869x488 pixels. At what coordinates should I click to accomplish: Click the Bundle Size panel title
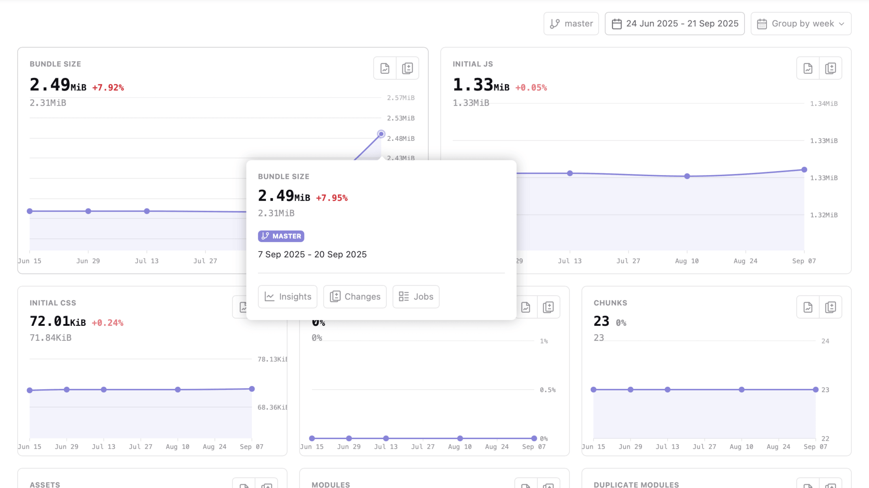click(x=56, y=64)
